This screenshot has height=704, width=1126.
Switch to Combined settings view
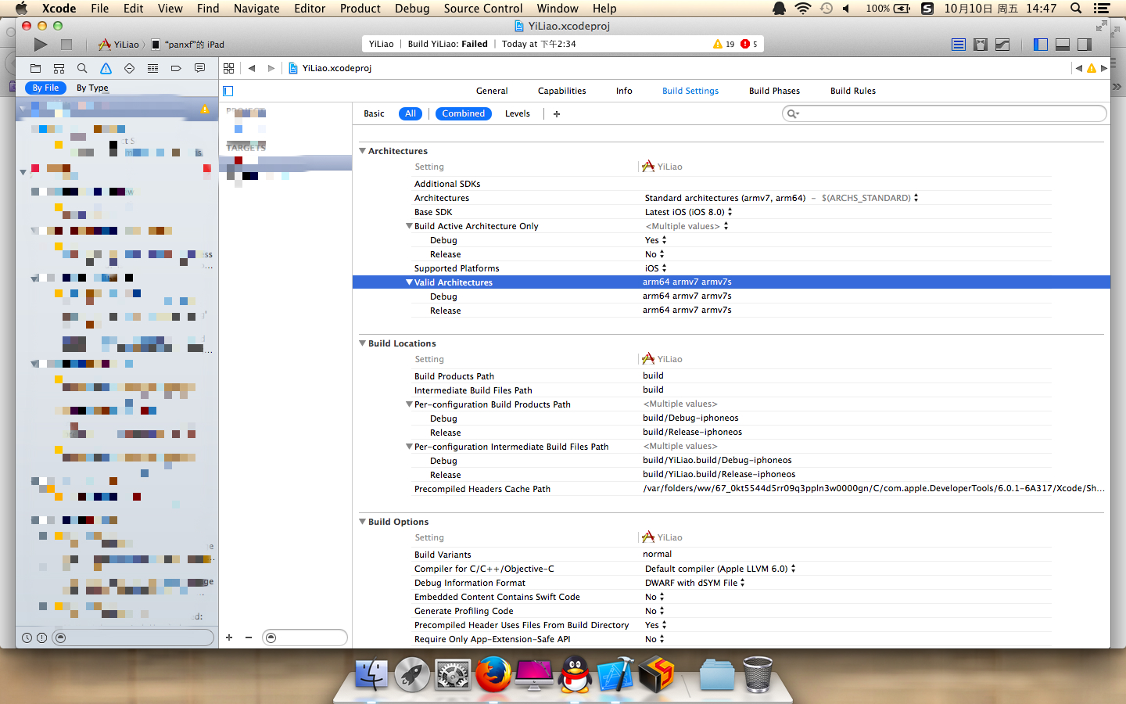click(463, 113)
